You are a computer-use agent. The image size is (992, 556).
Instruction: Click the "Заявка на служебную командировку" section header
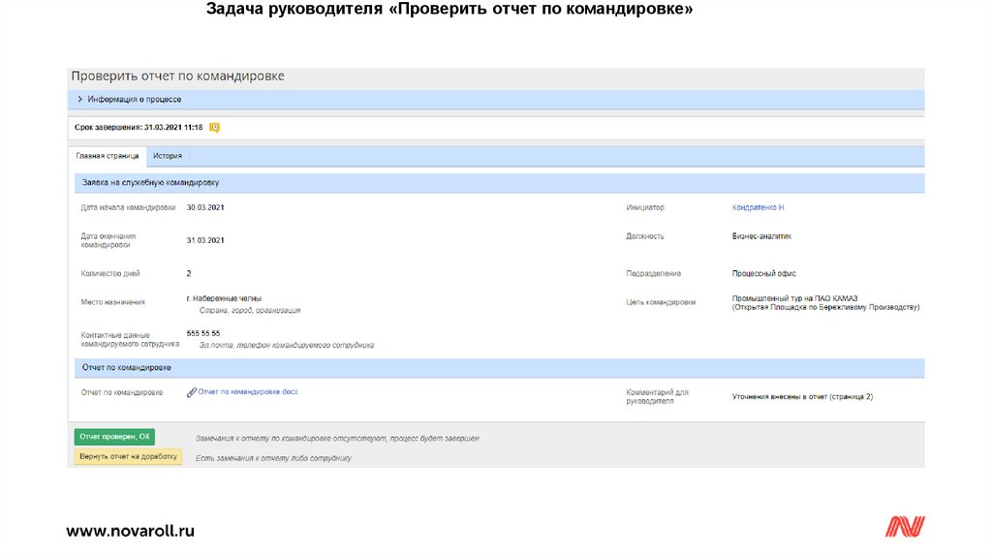[x=150, y=182]
